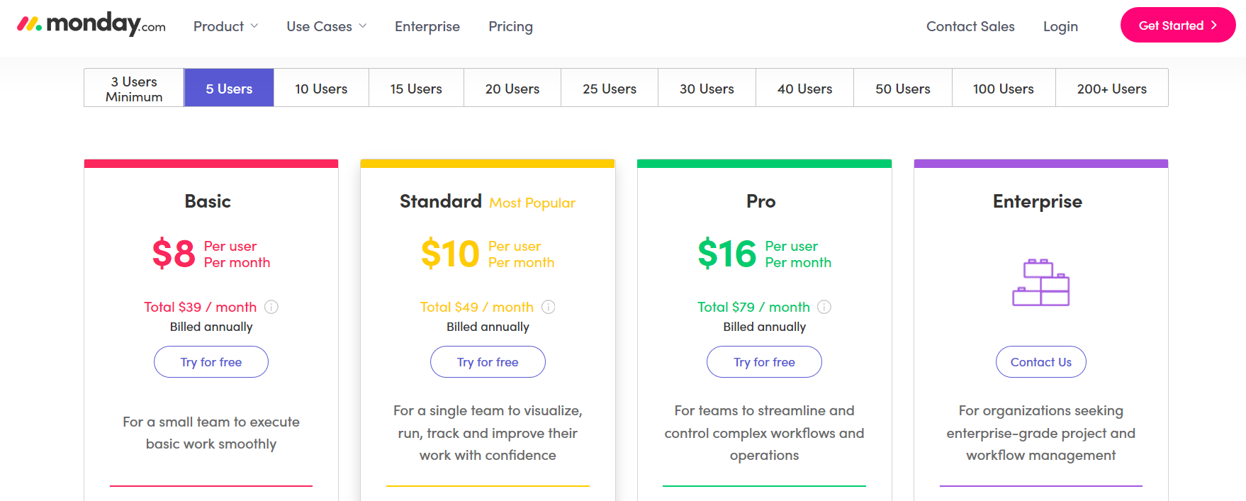This screenshot has height=501, width=1246.
Task: Open info icon next to Standard total
Action: 549,307
